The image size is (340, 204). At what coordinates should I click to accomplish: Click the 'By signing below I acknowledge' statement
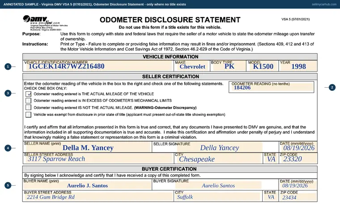(x=112, y=175)
